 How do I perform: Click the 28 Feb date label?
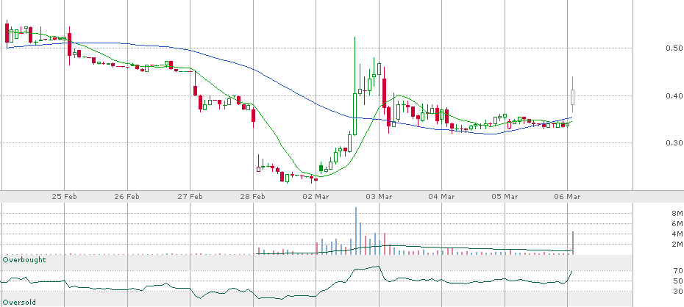(x=254, y=196)
